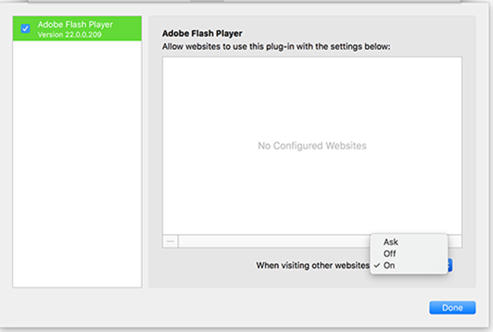Choose On from the popup menu
Screen dimensions: 493x332
pyautogui.click(x=389, y=266)
